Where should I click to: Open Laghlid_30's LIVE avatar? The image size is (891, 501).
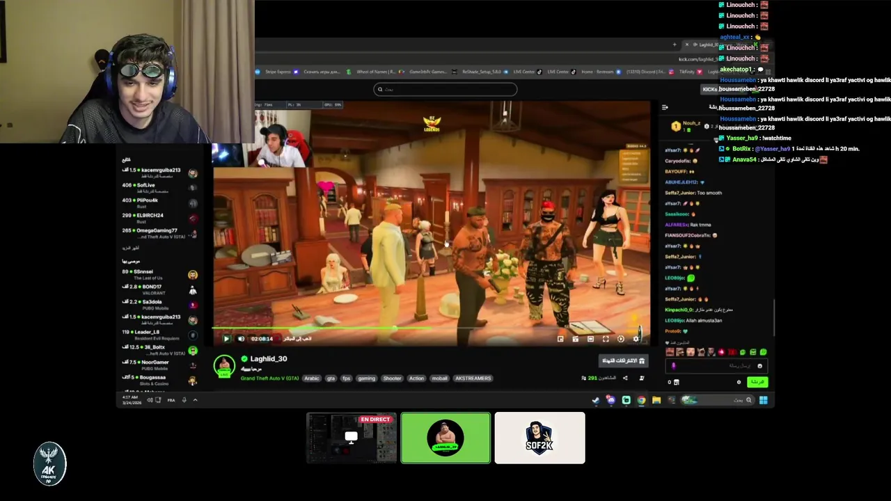(224, 366)
